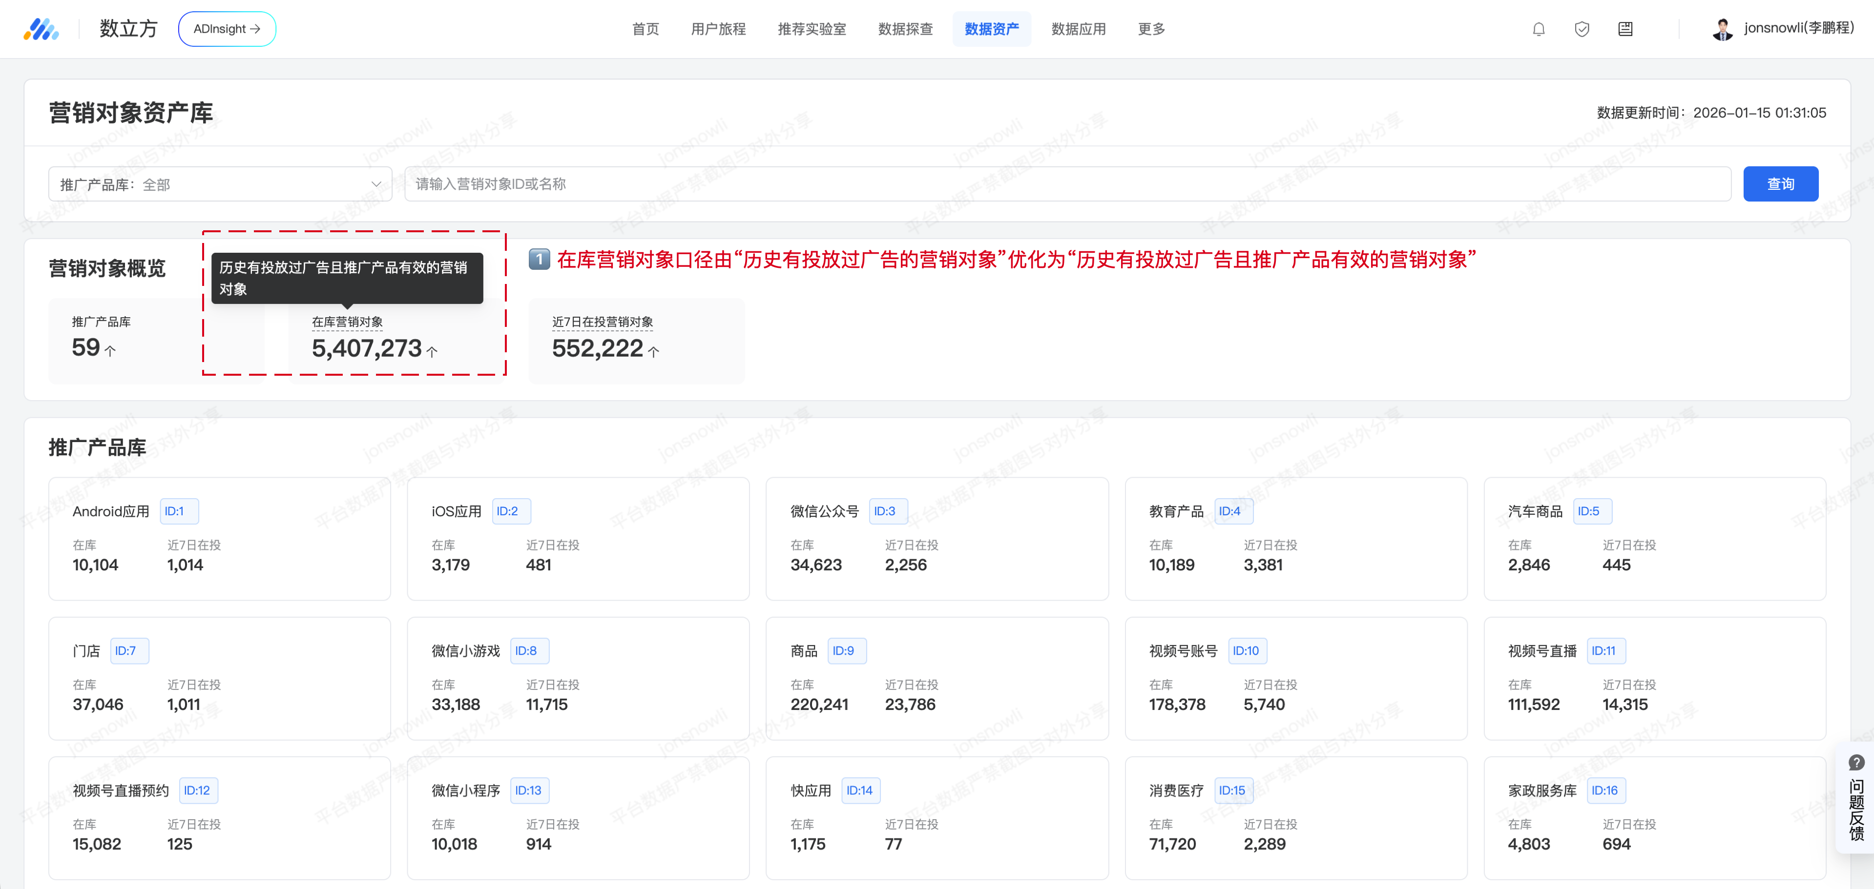Click the arrow next to 5,407,273

[432, 352]
